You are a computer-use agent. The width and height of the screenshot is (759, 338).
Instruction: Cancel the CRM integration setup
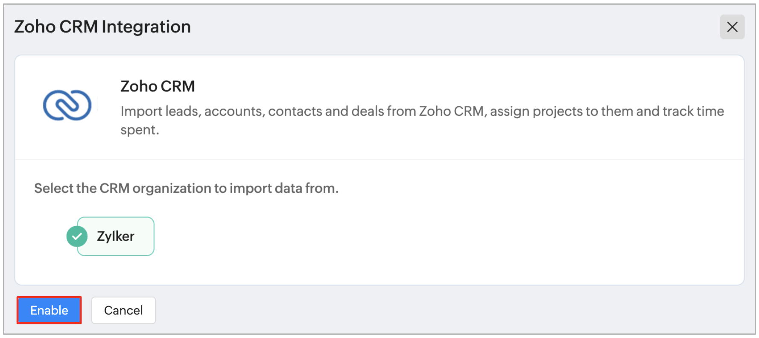(123, 310)
